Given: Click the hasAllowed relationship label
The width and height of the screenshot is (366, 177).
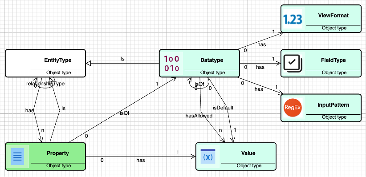Looking at the screenshot, I should pyautogui.click(x=199, y=116).
